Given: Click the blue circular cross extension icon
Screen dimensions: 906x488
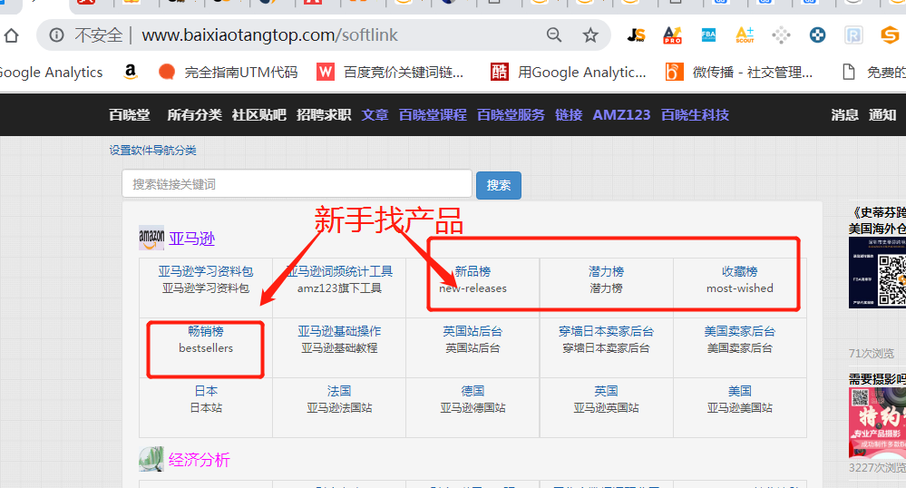Looking at the screenshot, I should pos(817,35).
